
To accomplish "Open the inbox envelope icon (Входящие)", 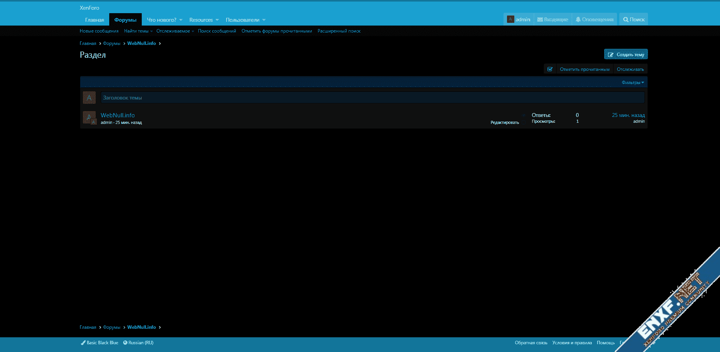I will (x=540, y=19).
